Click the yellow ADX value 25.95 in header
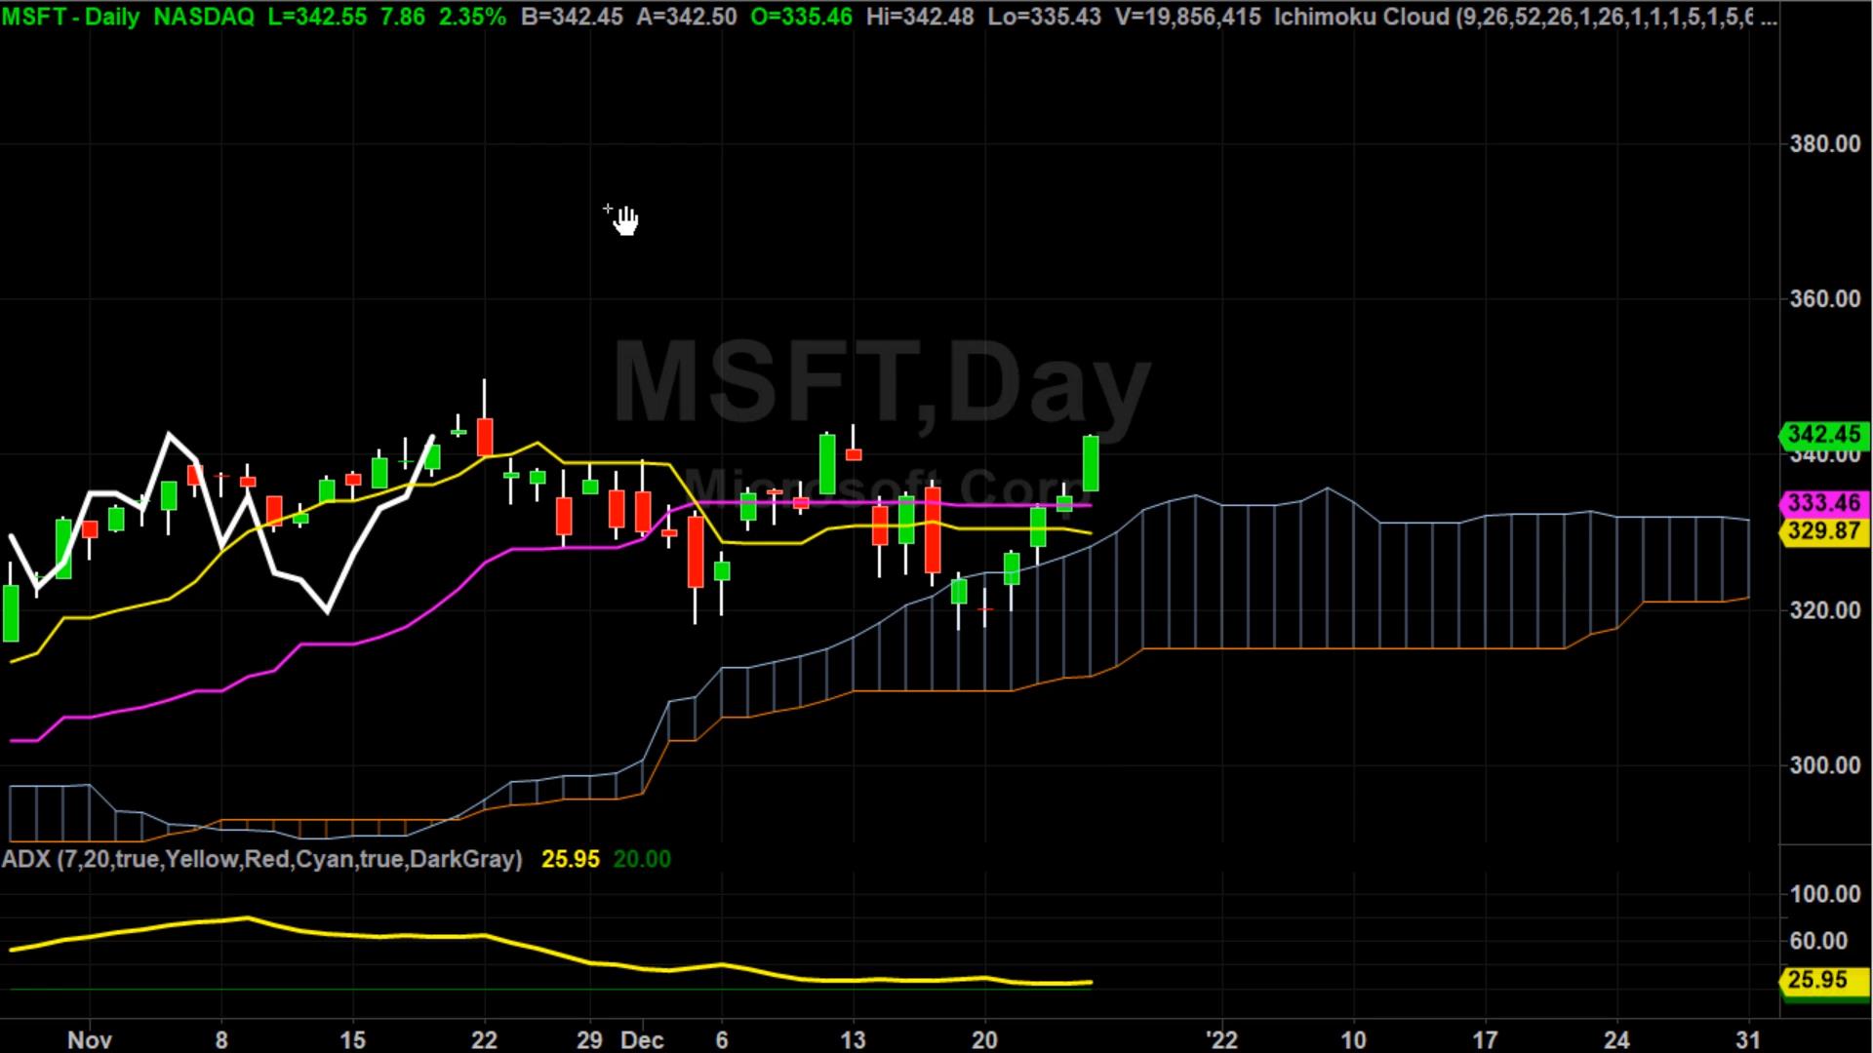The height and width of the screenshot is (1053, 1873). (571, 859)
